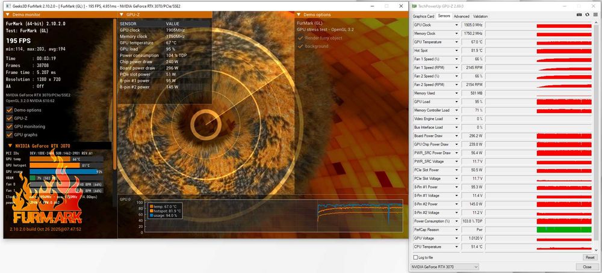Click the 51.4 °C CPU Temperature value

pos(473,247)
